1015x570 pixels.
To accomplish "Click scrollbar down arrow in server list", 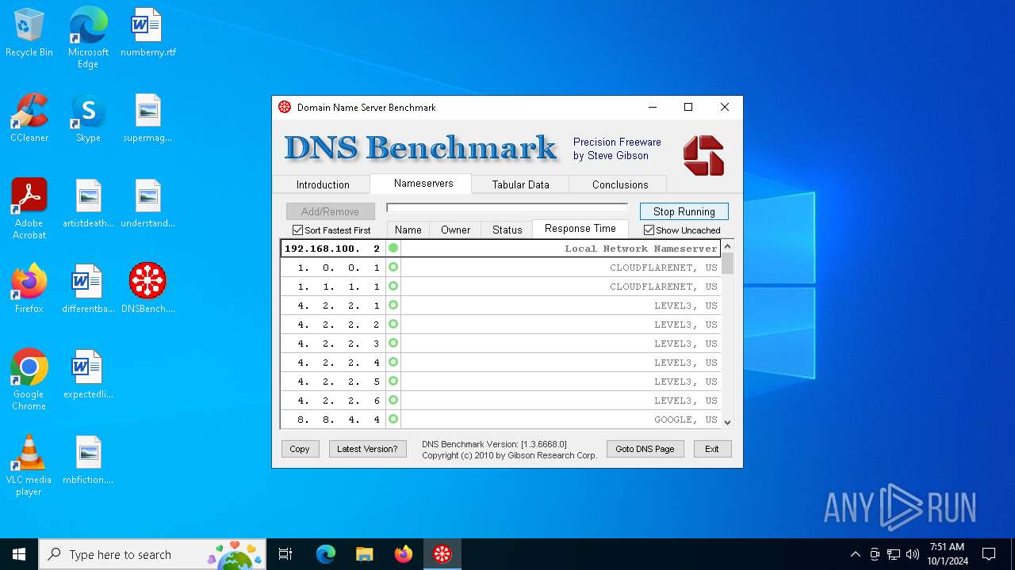I will click(728, 423).
